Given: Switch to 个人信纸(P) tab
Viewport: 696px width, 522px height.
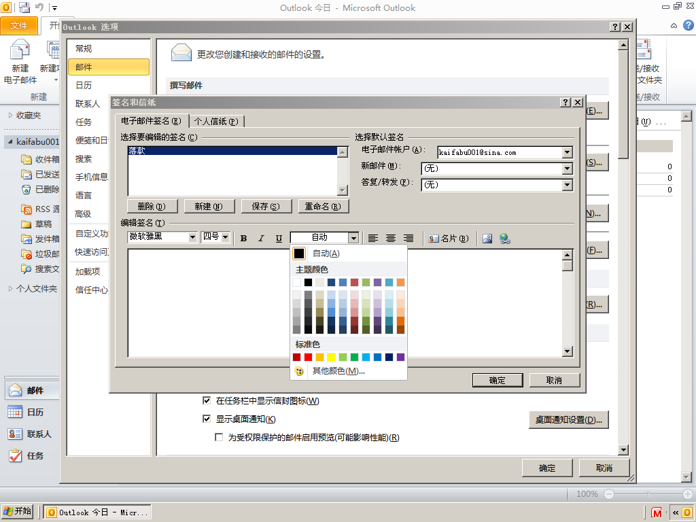Looking at the screenshot, I should pos(216,121).
